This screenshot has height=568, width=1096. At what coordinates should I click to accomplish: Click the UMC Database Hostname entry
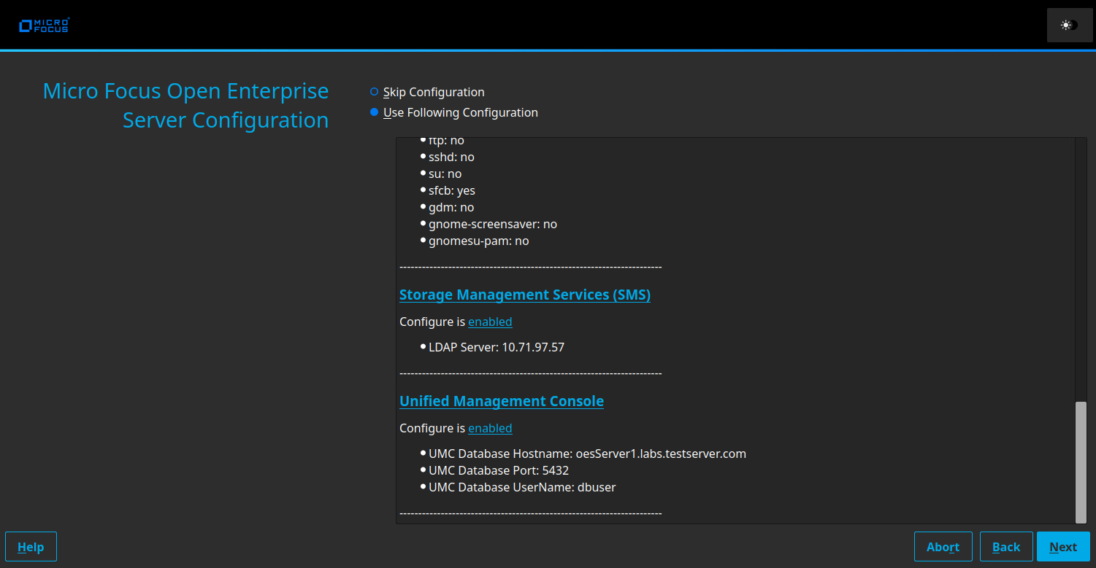point(587,454)
